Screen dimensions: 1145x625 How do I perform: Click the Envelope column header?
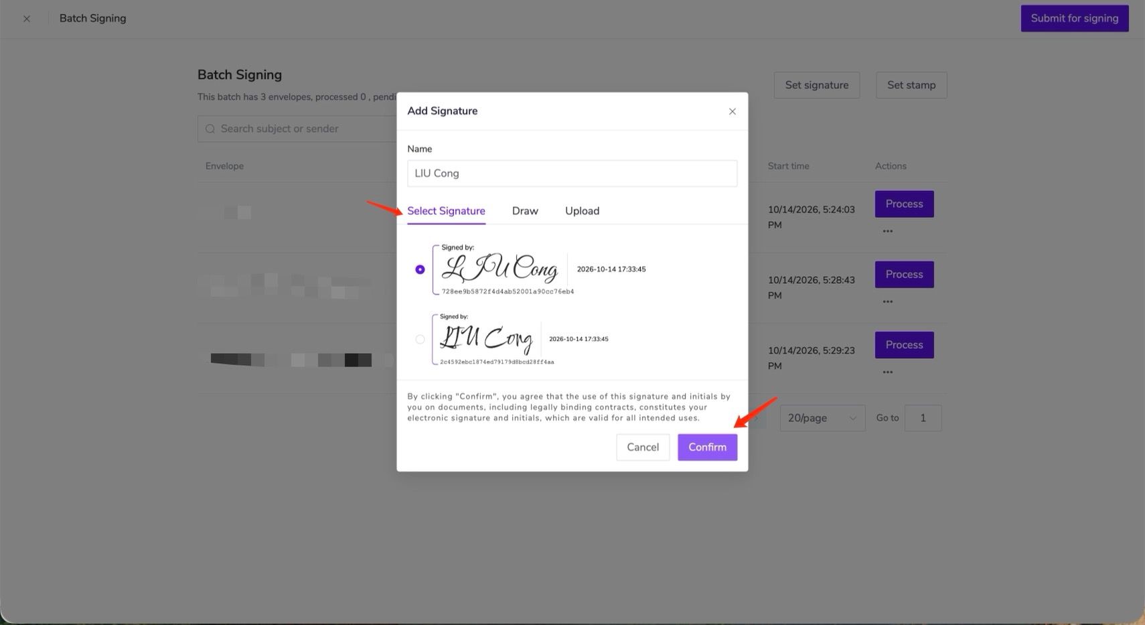[x=224, y=166]
